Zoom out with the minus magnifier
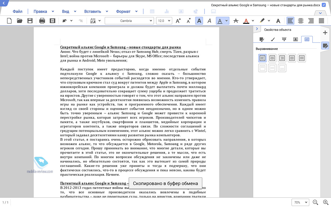The width and height of the screenshot is (331, 207). (x=315, y=202)
